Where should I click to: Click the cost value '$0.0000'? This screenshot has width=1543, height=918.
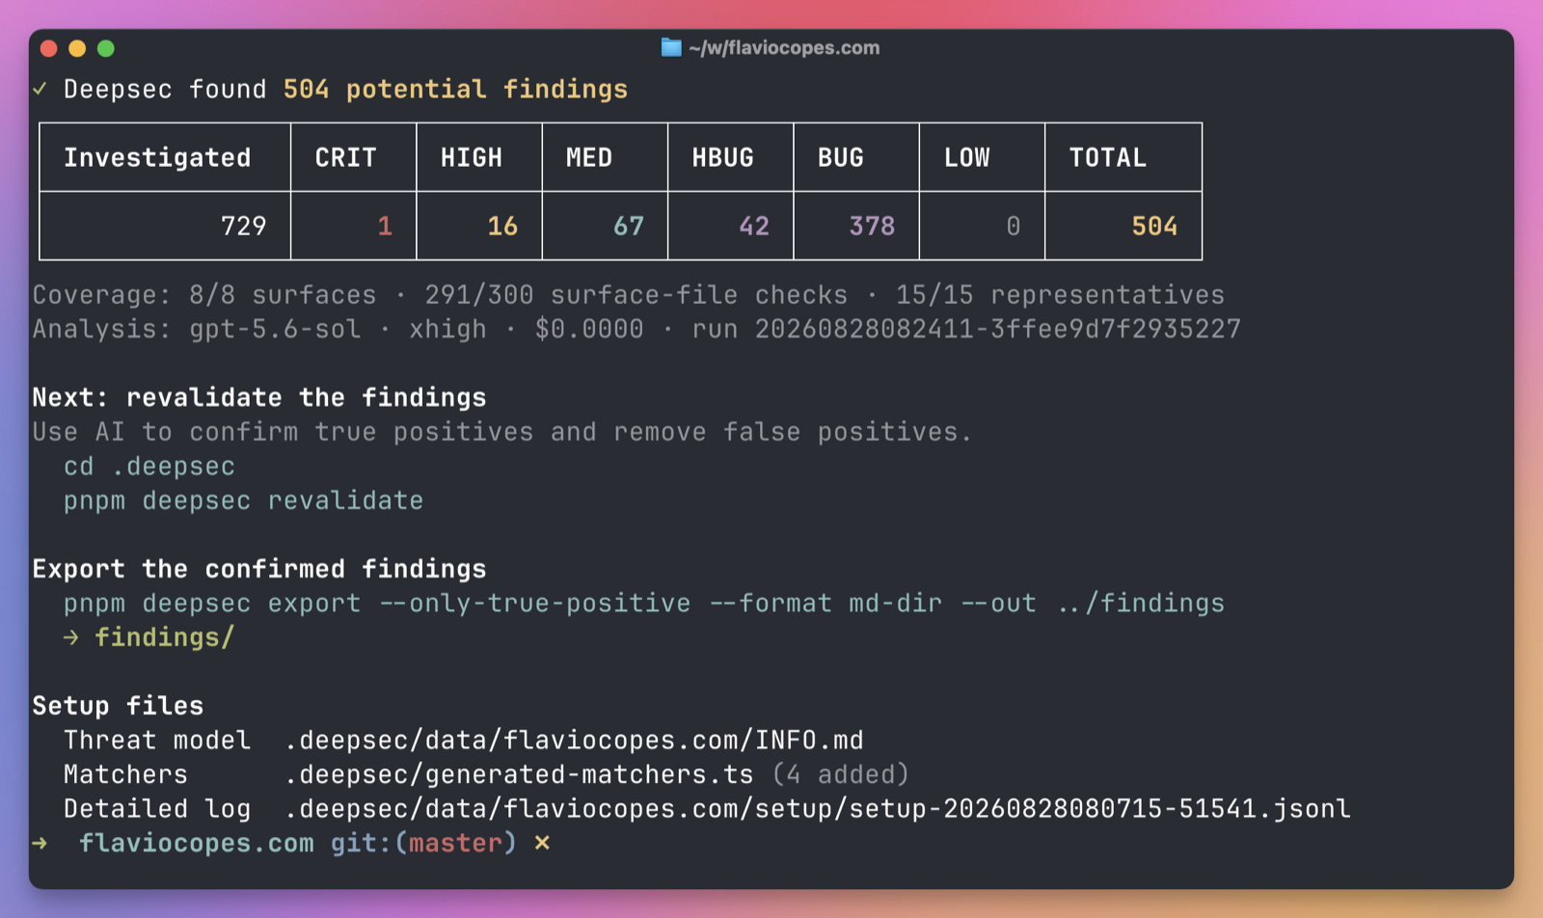coord(589,329)
